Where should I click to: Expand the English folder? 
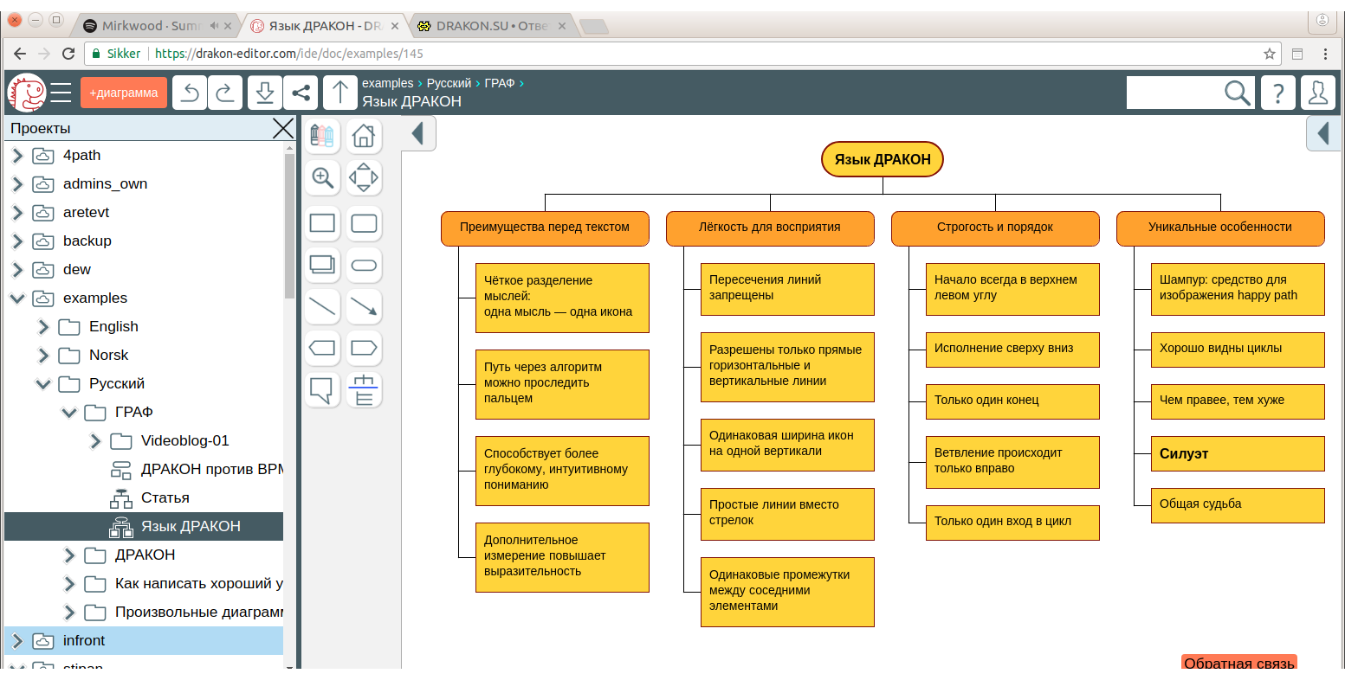(43, 327)
